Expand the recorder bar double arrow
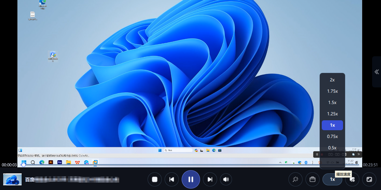This screenshot has height=190, width=381. click(x=359, y=154)
